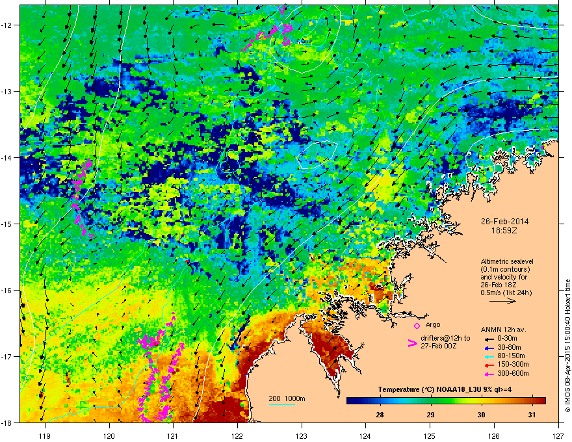572x442 pixels.
Task: Click the 'drifters@12h to' legend label
Action: (x=445, y=339)
